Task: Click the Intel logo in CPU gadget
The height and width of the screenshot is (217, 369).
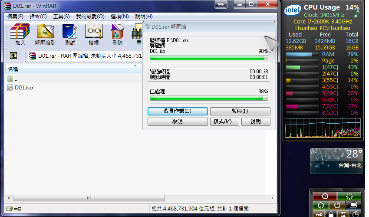Action: [293, 11]
